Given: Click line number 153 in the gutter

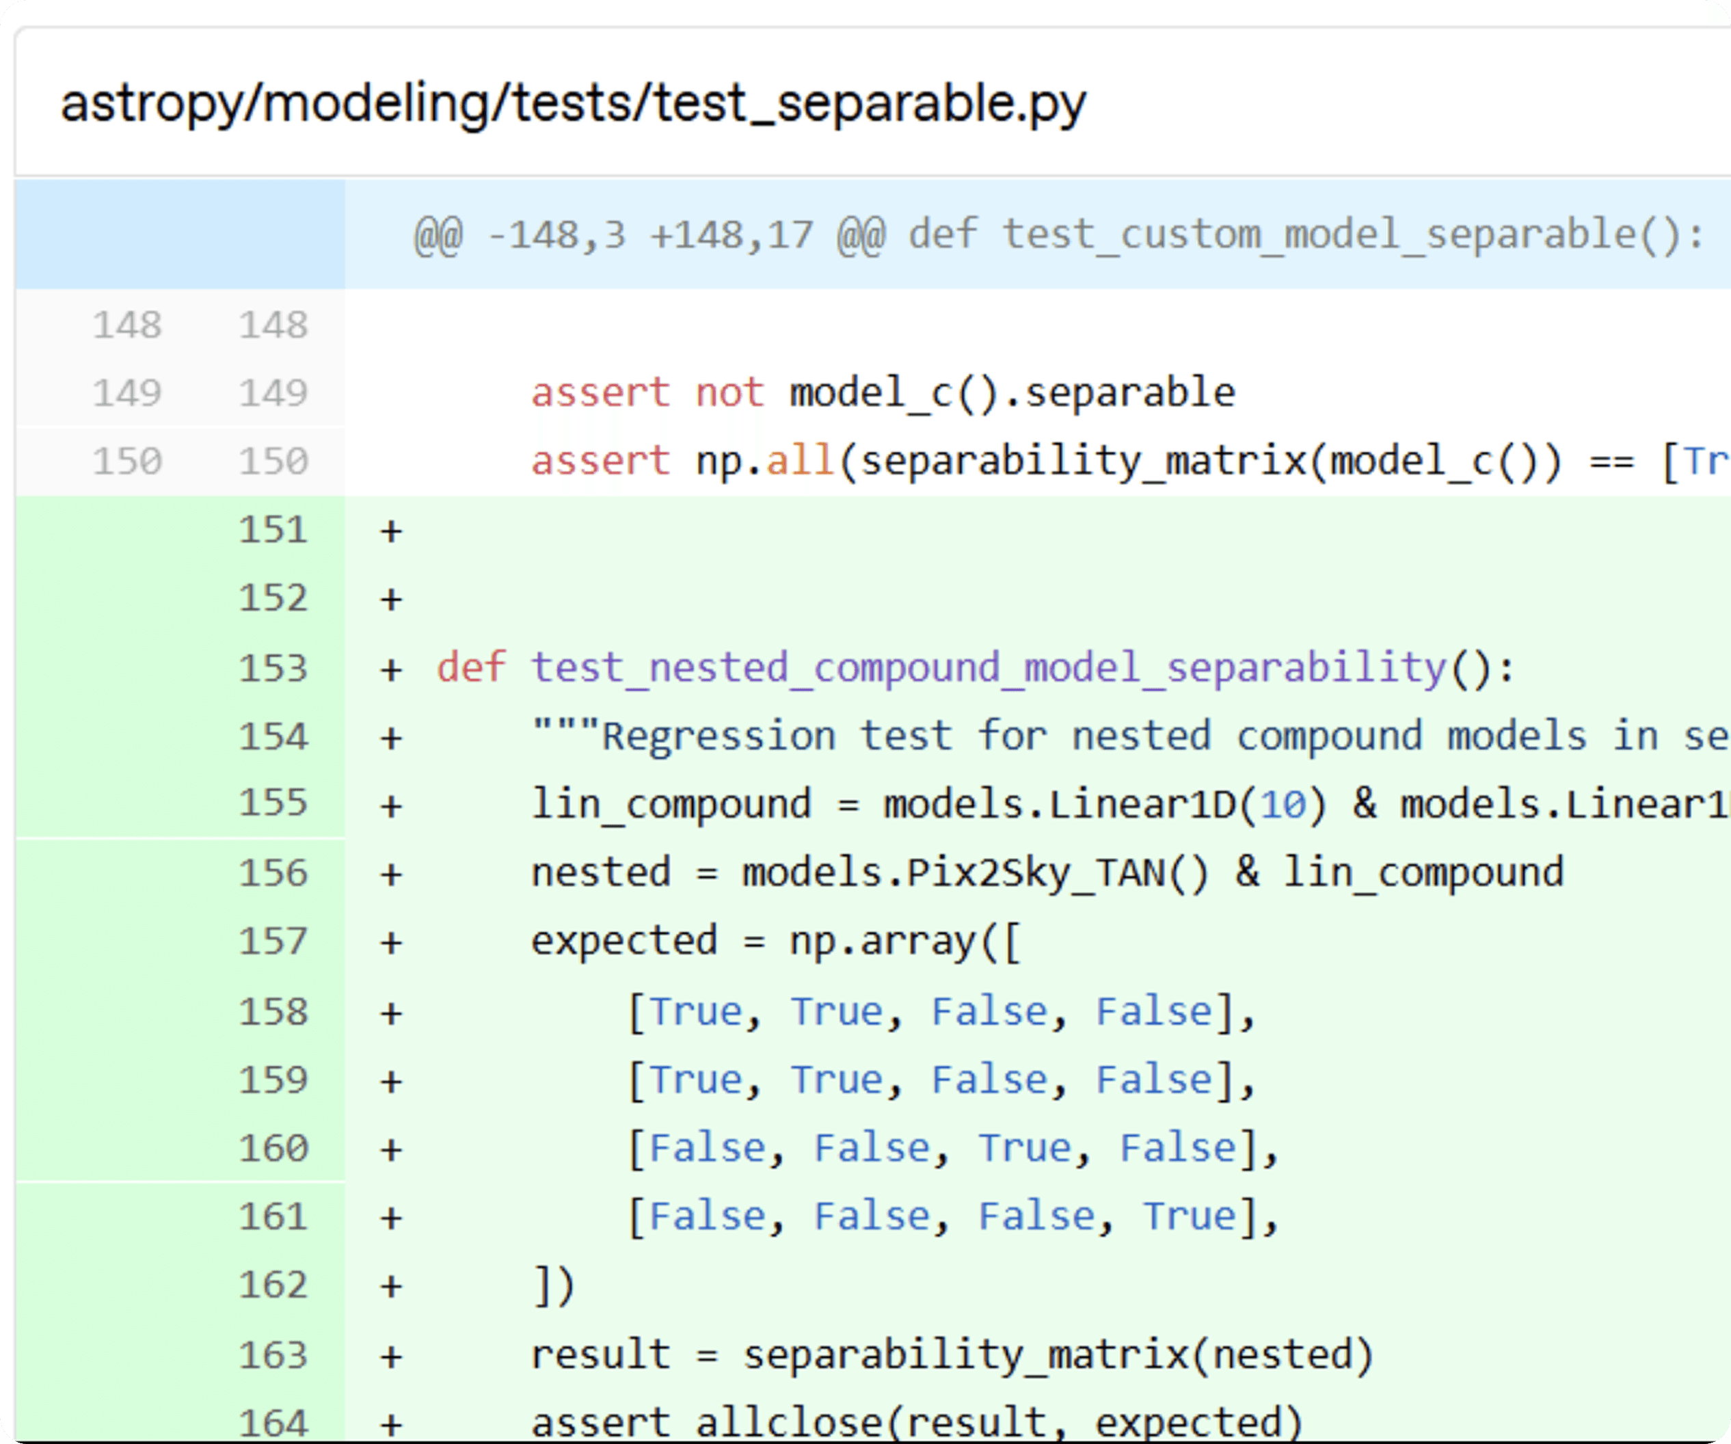Looking at the screenshot, I should pyautogui.click(x=273, y=667).
